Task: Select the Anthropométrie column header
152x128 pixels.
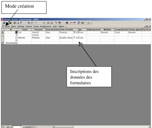Action: (x=94, y=29)
